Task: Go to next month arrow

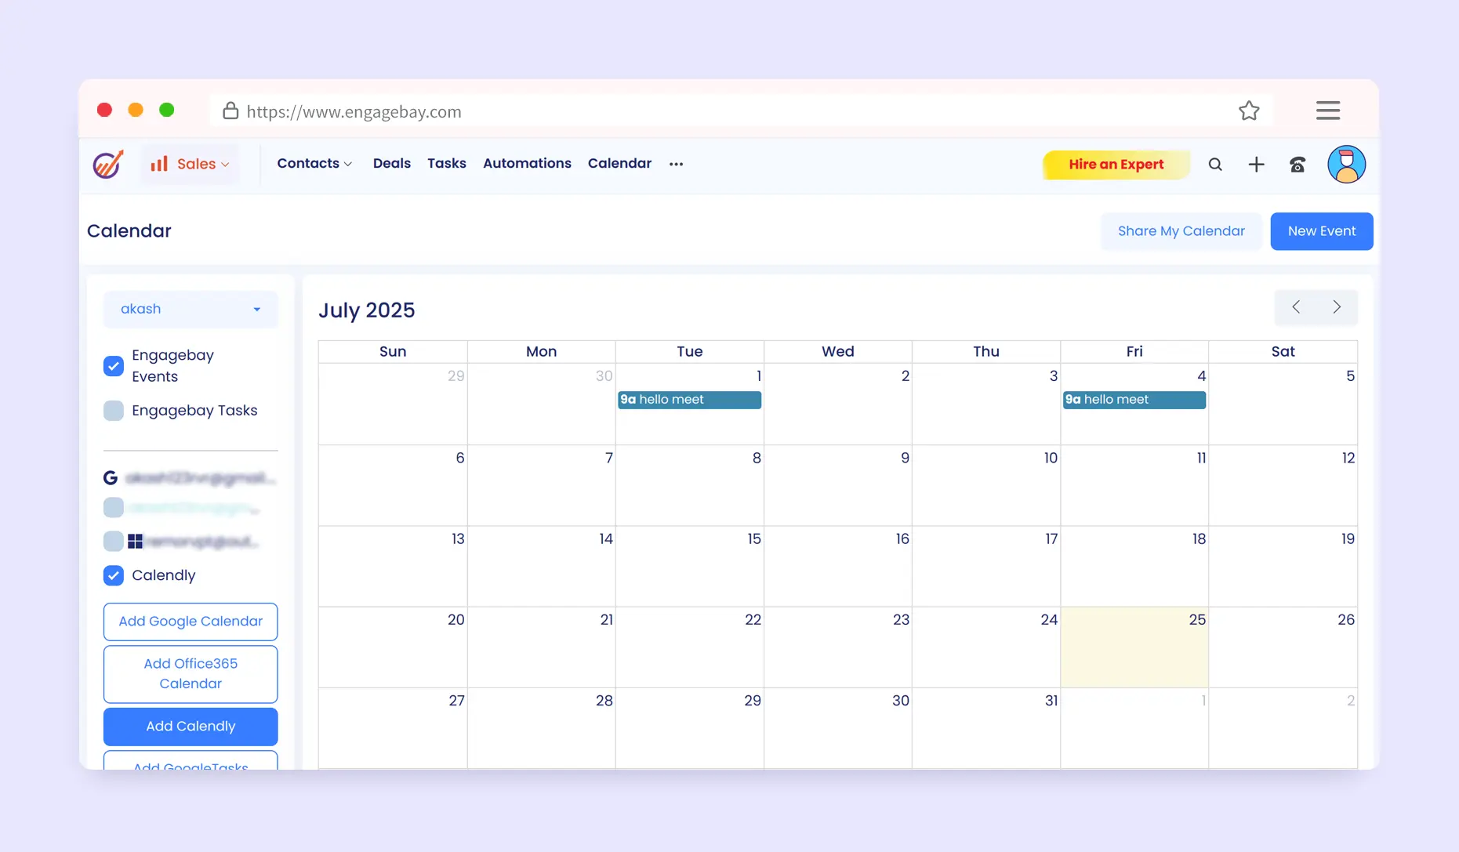Action: pos(1337,307)
